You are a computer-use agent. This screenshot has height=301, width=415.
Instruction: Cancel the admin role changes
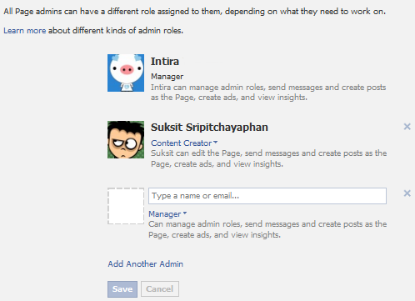click(160, 289)
